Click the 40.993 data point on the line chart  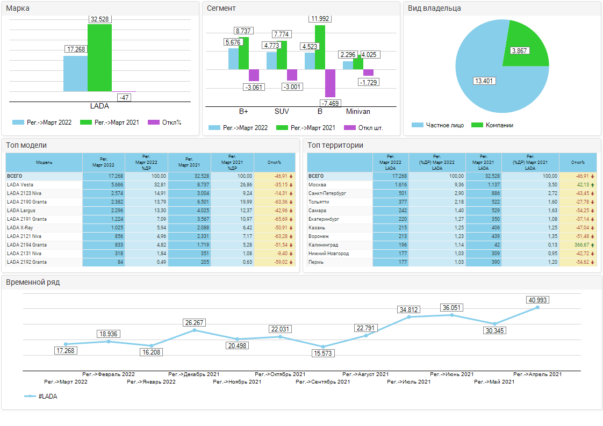(x=537, y=307)
